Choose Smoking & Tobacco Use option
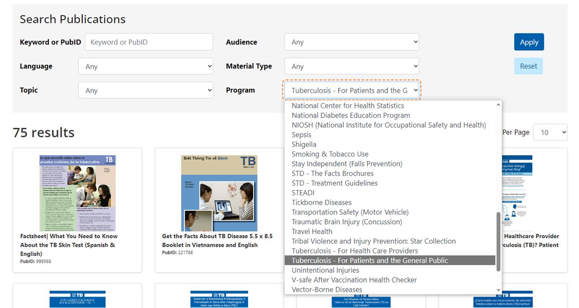This screenshot has width=579, height=308. [x=390, y=154]
